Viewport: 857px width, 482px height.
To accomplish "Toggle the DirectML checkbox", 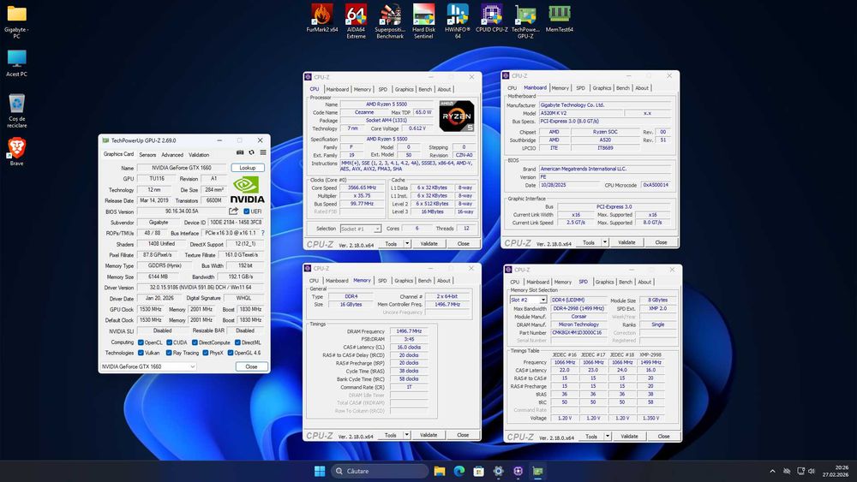I will point(237,342).
